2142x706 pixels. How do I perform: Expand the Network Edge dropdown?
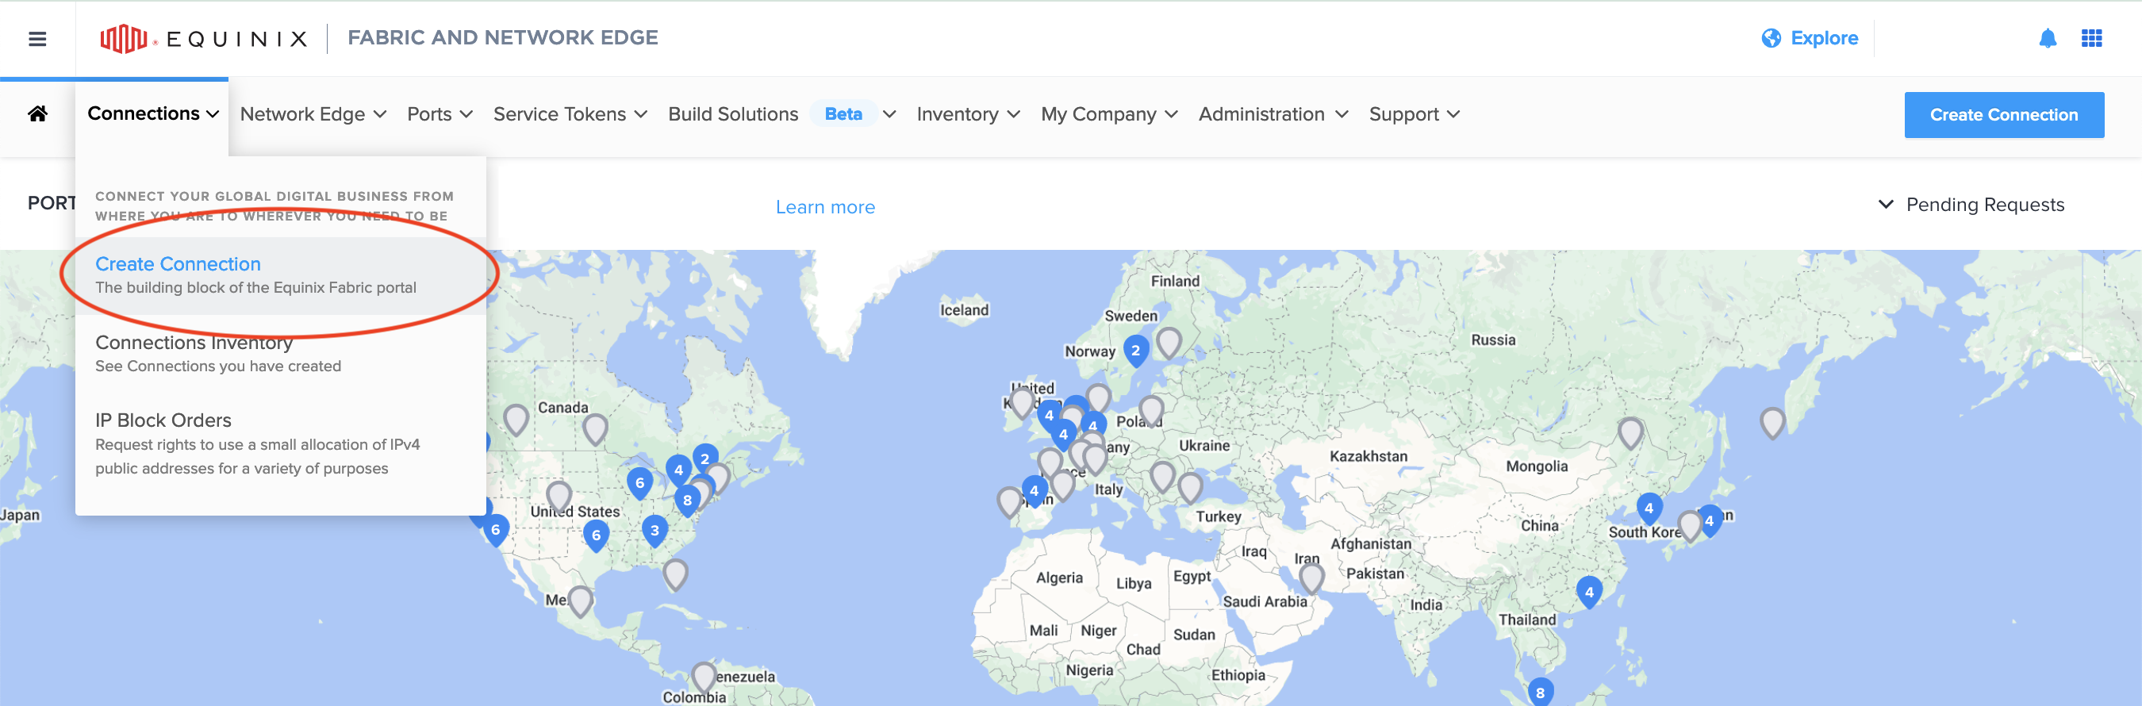[x=313, y=114]
